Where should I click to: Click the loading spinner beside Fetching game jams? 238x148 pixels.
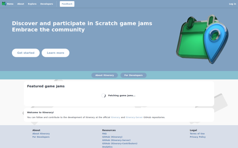pyautogui.click(x=104, y=96)
